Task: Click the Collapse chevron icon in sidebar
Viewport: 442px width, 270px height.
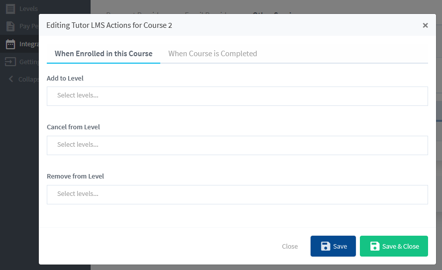Action: [11, 79]
